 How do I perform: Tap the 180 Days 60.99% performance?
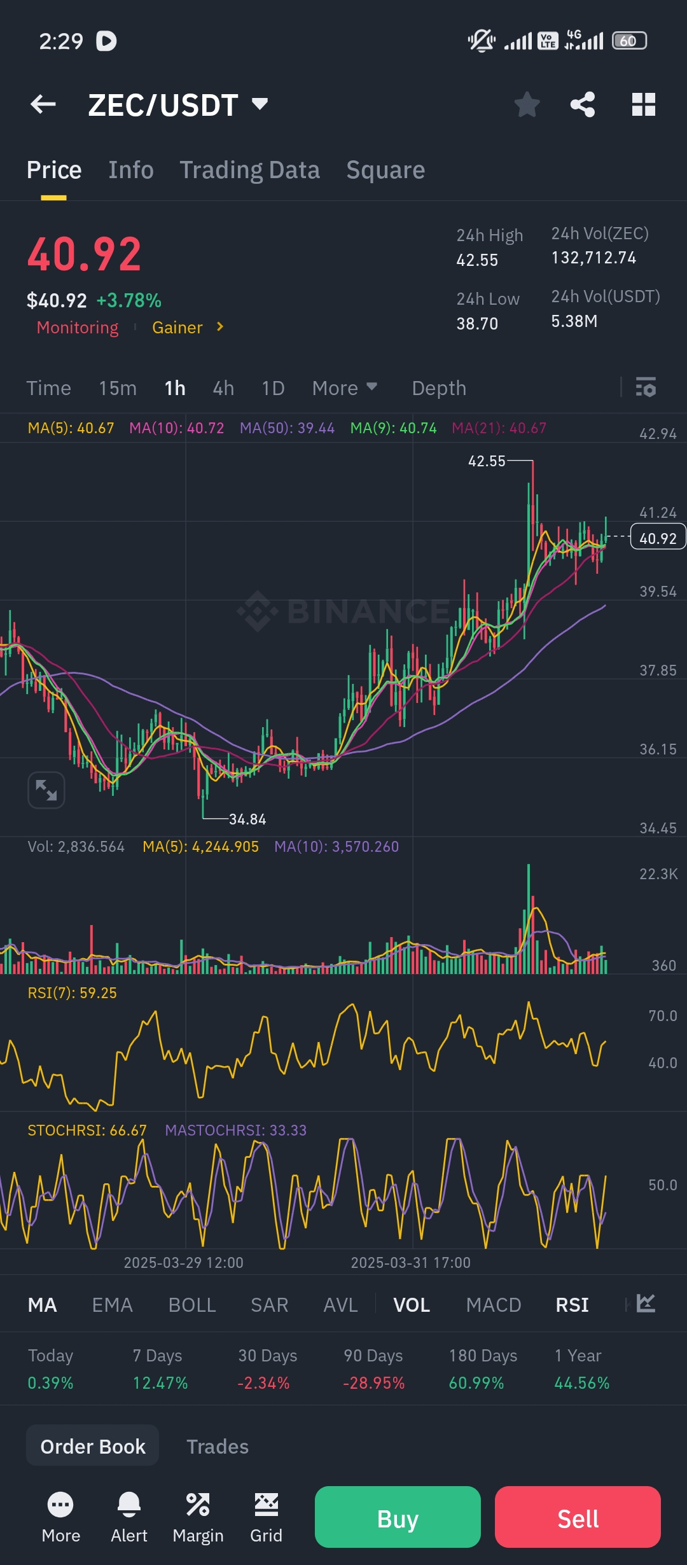tap(483, 1368)
